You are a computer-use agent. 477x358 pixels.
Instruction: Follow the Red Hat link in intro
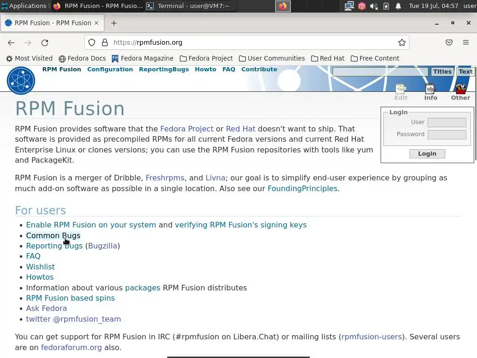point(241,129)
